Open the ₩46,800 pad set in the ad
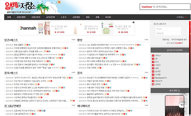Image resolution: width=191 pixels, height=116 pixels. coord(116,28)
